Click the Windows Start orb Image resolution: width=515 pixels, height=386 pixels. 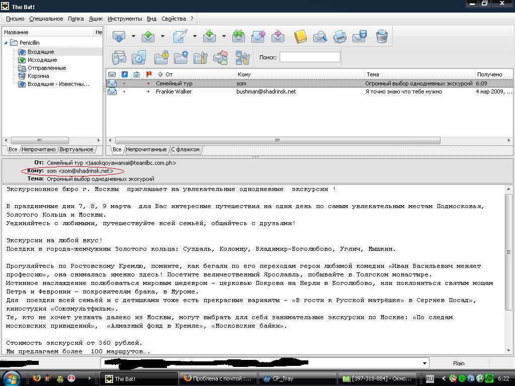[11, 378]
